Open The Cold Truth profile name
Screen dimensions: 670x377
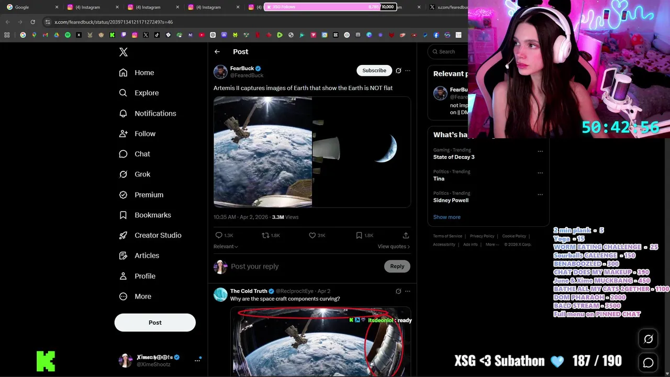[x=249, y=291]
